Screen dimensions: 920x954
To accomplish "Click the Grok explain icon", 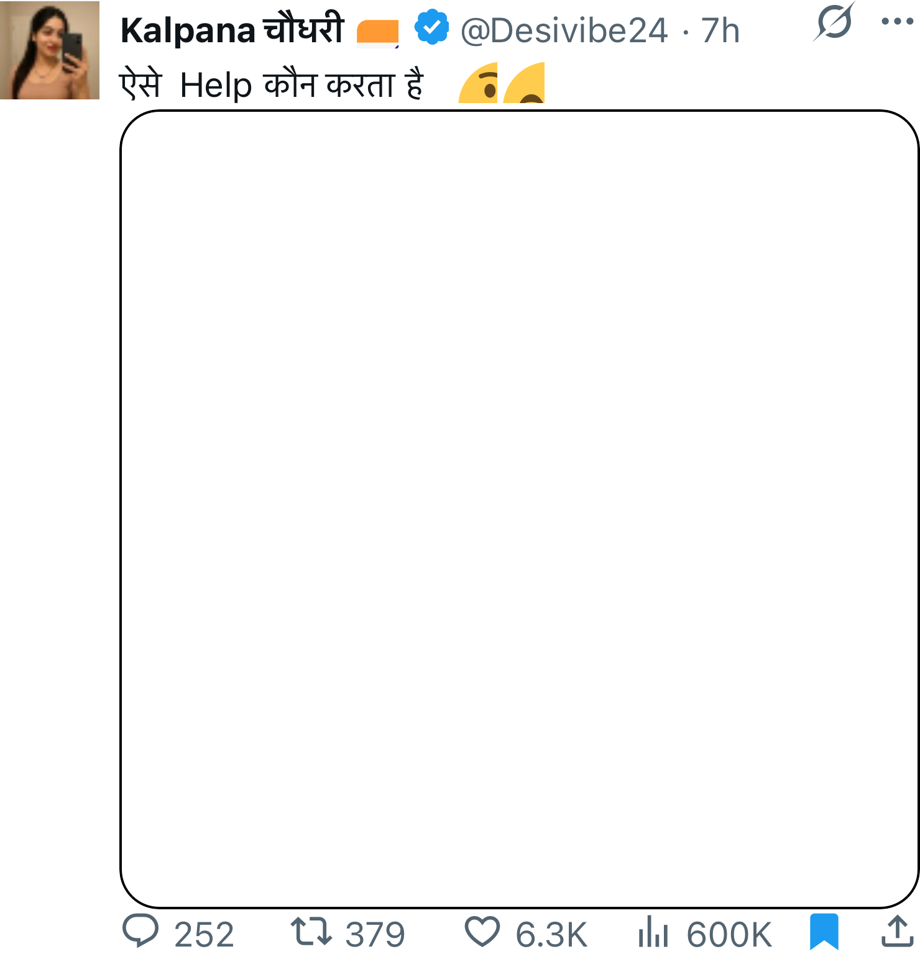I will pos(834,22).
